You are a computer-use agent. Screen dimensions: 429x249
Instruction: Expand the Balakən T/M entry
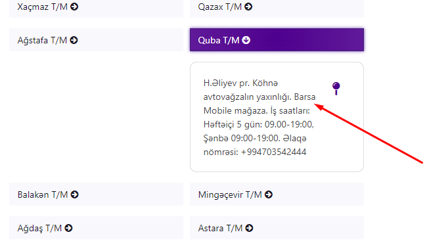coord(96,194)
